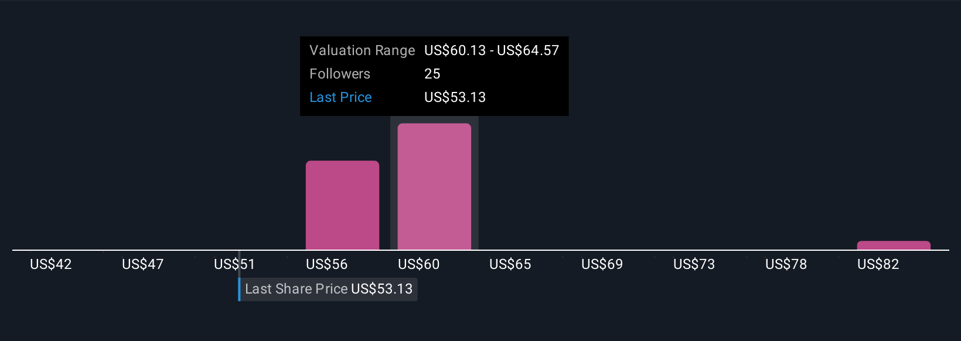The height and width of the screenshot is (341, 961).
Task: Select the US$78 axis label
Action: click(x=786, y=264)
